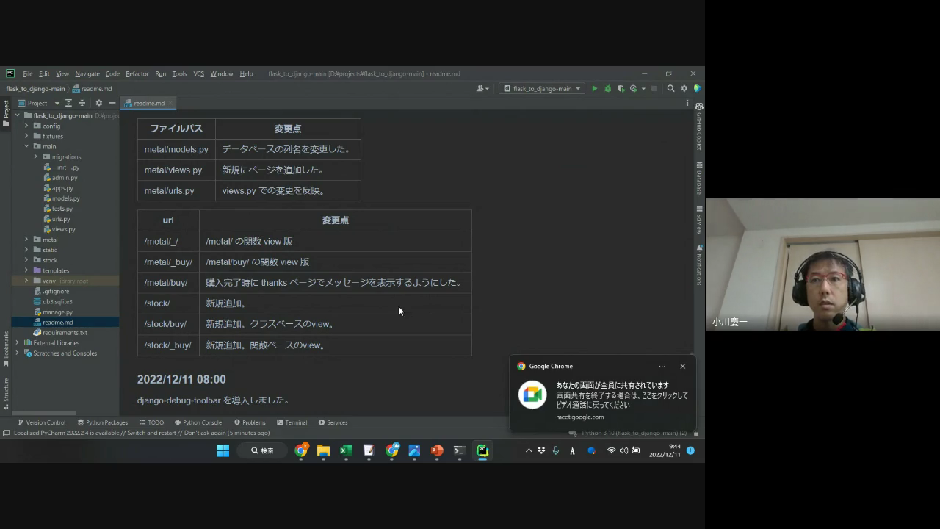Open Search Everywhere magnifier icon

click(670, 89)
